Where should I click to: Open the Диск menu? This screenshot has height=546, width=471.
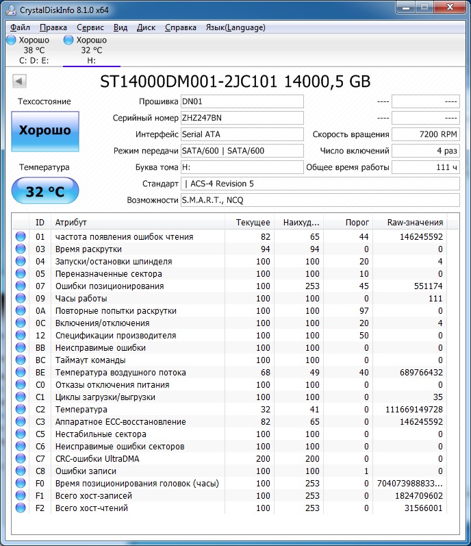pyautogui.click(x=146, y=27)
